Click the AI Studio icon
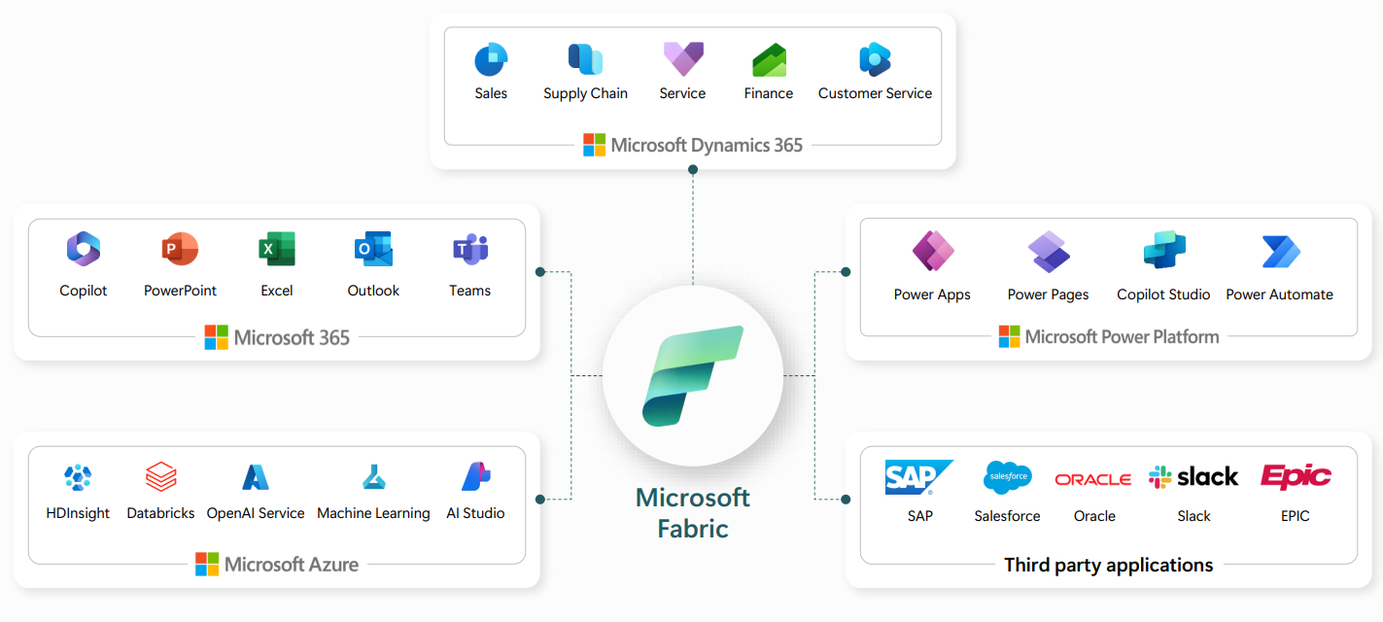Screen dimensions: 1383x622 point(475,477)
